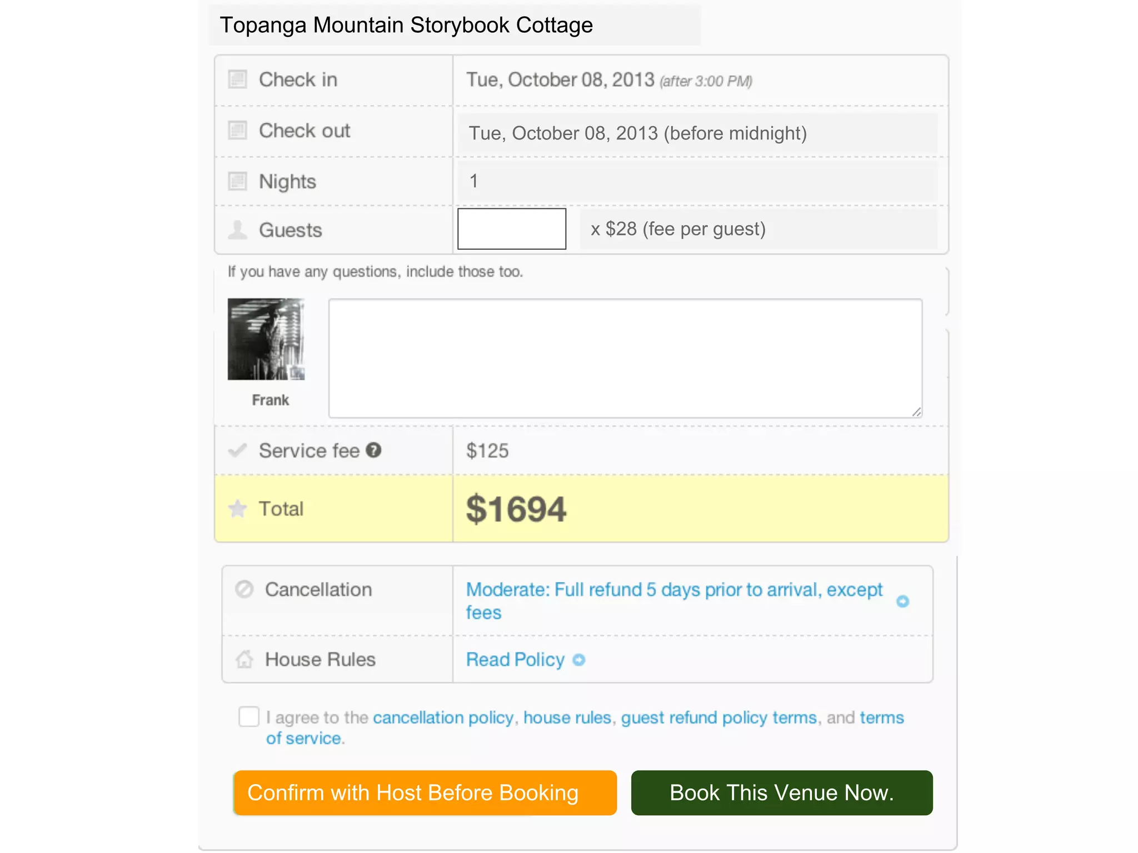The height and width of the screenshot is (853, 1138).
Task: Click the Check out calendar icon
Action: click(x=237, y=131)
